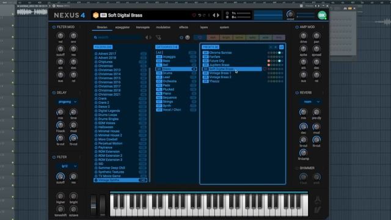391x220 pixels.
Task: Toggle the power icon next to search bar
Action: [181, 37]
